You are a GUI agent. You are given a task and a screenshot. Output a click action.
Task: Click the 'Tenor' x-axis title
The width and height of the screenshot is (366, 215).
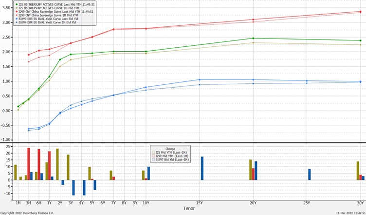pos(189,208)
